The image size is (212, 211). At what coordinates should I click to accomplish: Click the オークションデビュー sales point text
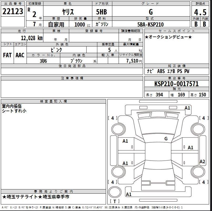click(168, 37)
